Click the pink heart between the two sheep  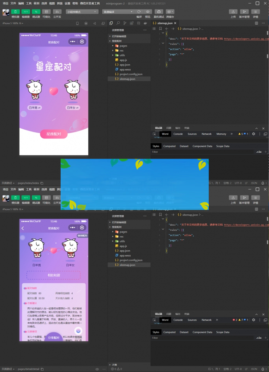[54, 91]
